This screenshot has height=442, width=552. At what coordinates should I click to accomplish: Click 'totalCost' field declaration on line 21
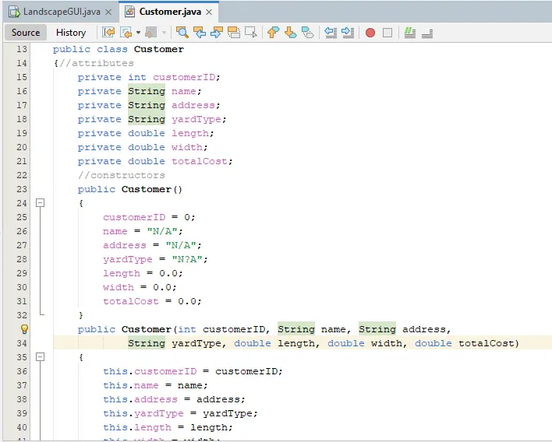[x=200, y=161]
